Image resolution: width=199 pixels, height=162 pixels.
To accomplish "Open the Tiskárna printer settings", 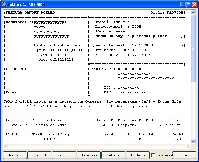I will click(113, 155).
